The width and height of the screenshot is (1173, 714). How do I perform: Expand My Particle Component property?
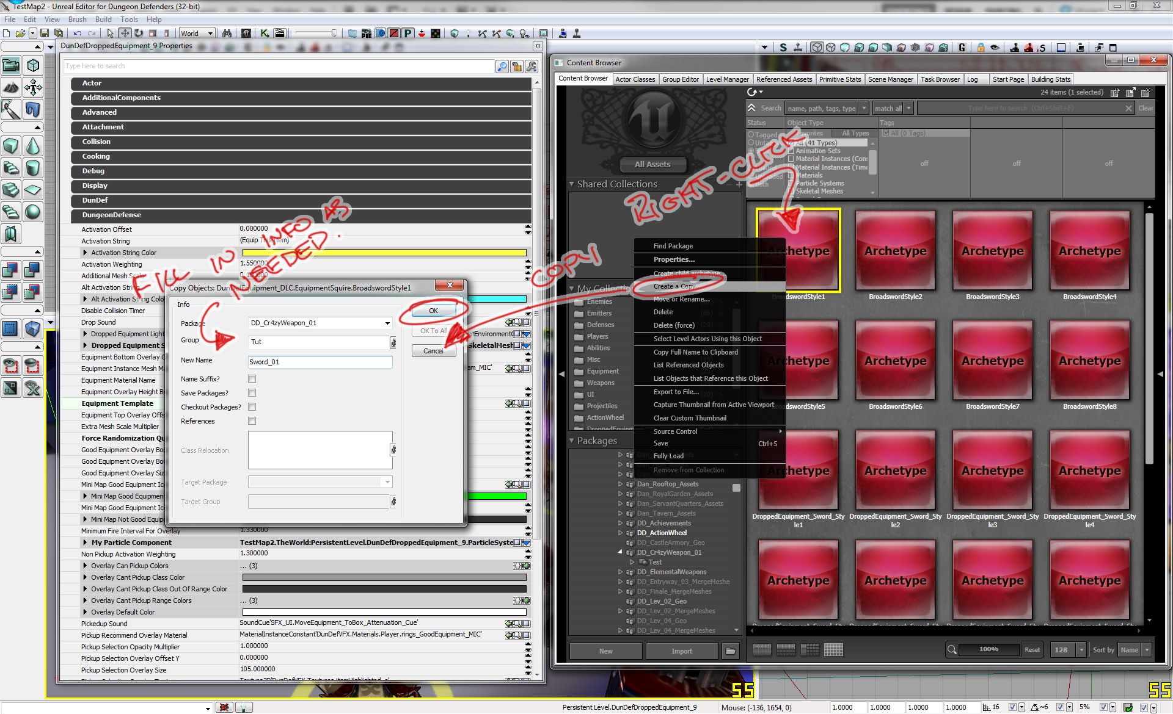85,543
